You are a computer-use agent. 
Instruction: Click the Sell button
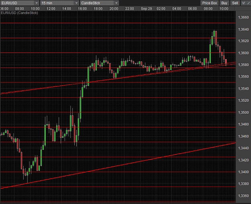235,3
